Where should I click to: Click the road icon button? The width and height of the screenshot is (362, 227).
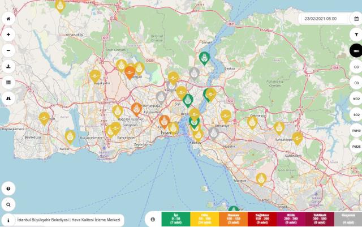[x=8, y=98]
